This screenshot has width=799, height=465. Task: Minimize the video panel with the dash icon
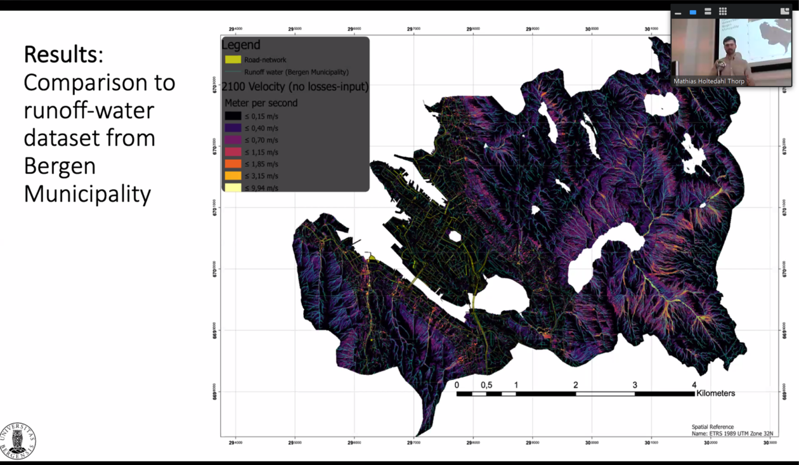tap(678, 12)
